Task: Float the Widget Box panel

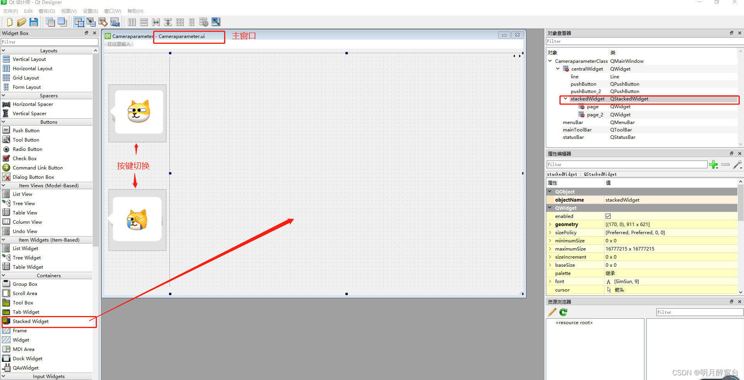Action: click(x=86, y=33)
